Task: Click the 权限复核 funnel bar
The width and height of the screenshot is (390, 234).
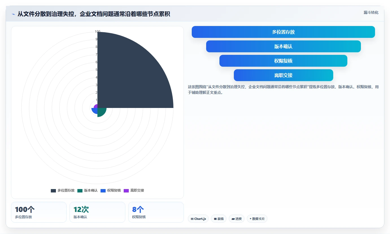Action: click(x=283, y=61)
